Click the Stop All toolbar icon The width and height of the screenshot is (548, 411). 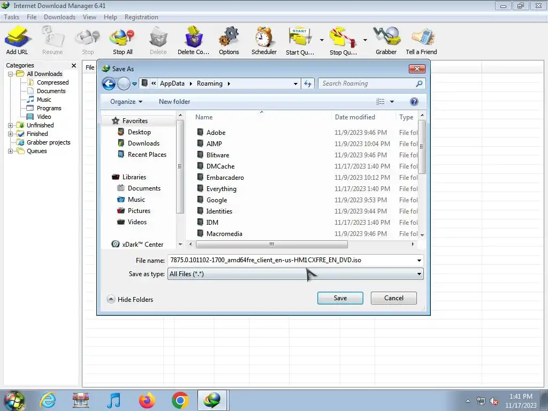click(123, 40)
